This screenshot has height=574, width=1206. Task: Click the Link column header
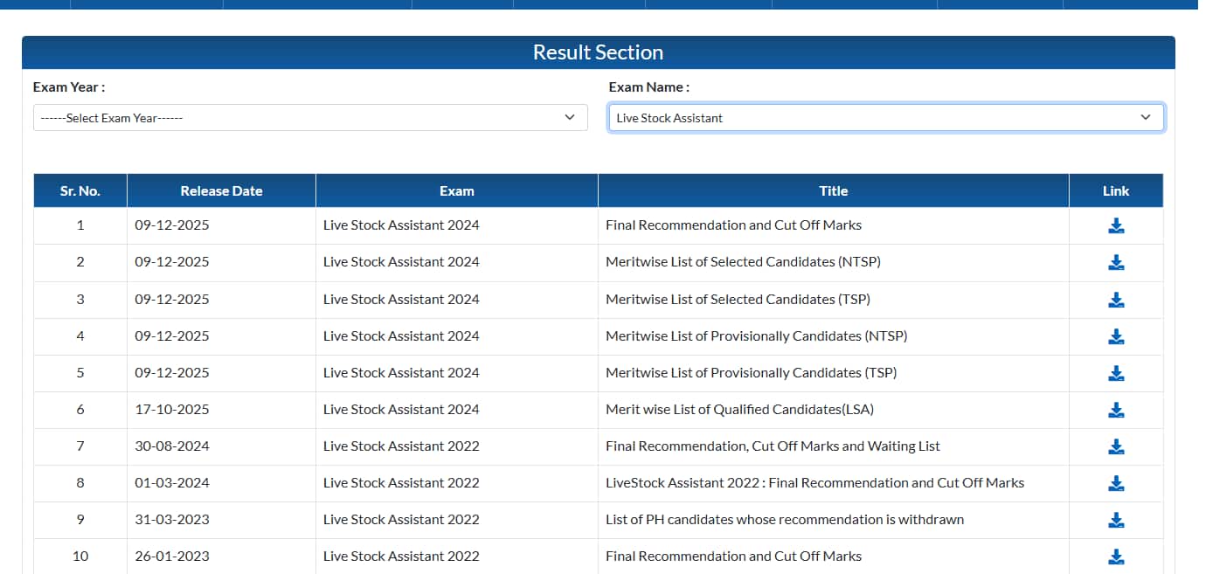click(x=1115, y=190)
